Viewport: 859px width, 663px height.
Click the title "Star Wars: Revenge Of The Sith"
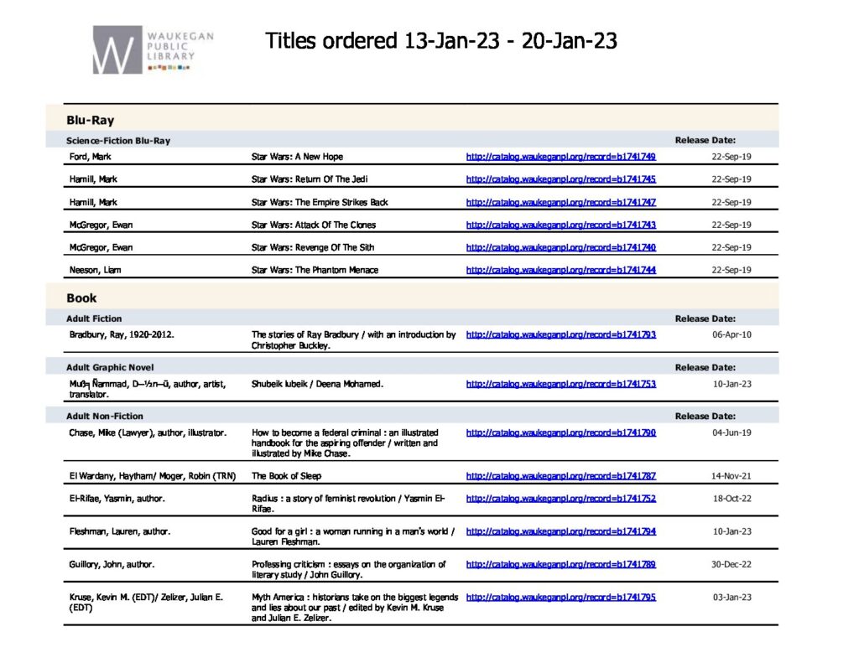pos(313,247)
